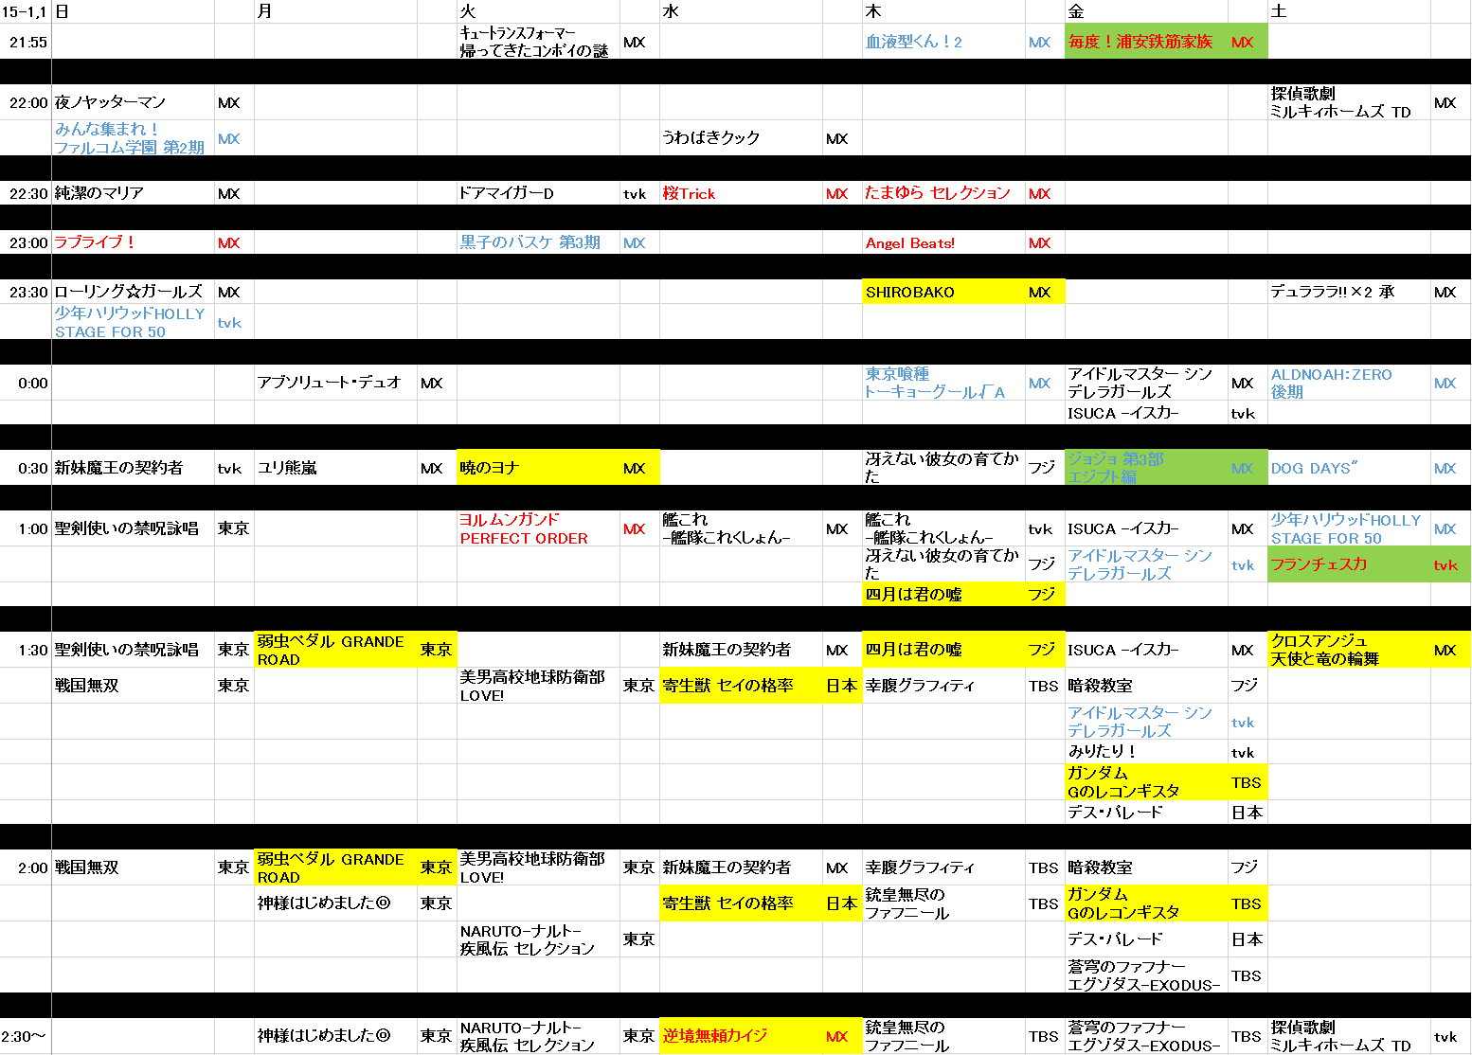Select the ALDNOAH.ZERO 後期 cell
Image resolution: width=1472 pixels, height=1055 pixels.
coord(1349,383)
